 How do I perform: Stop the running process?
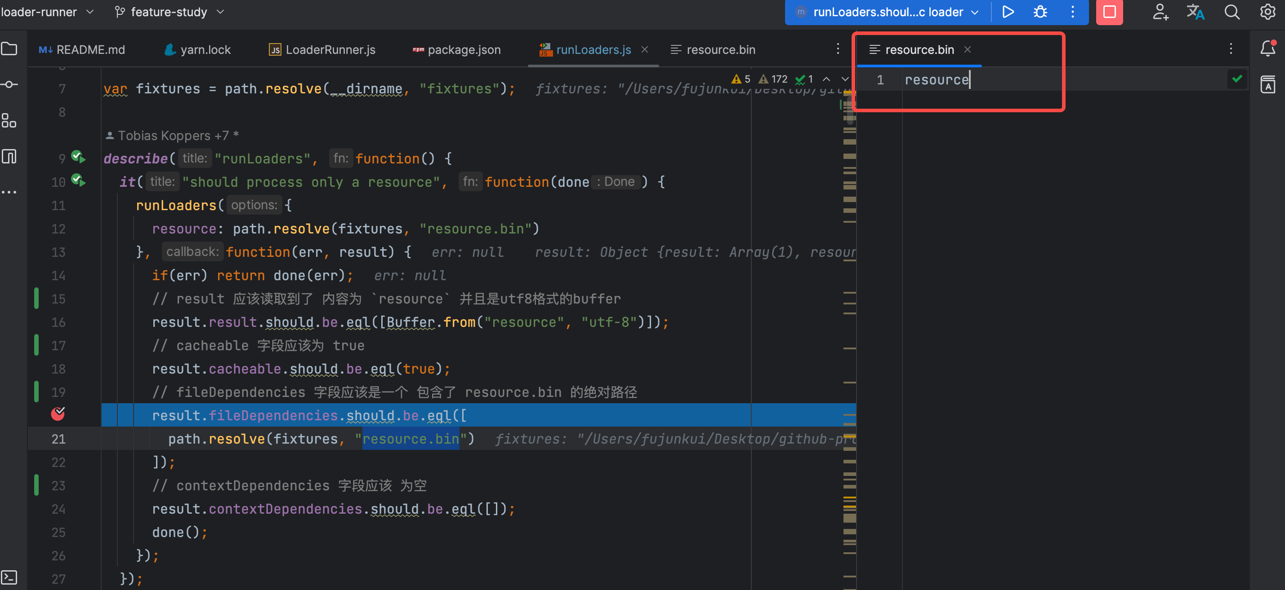pyautogui.click(x=1109, y=12)
